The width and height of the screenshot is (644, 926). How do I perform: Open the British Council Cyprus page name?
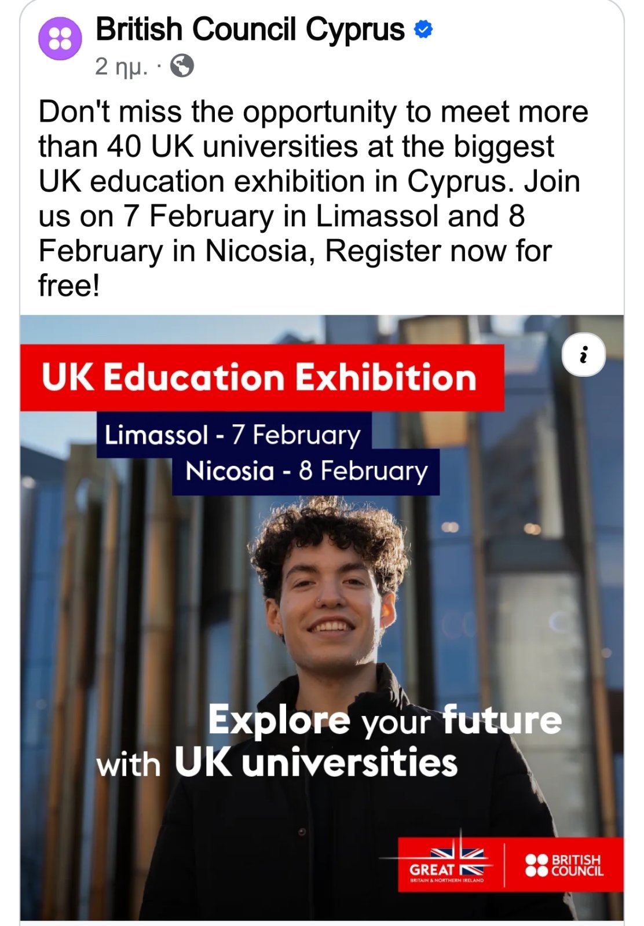tap(250, 29)
